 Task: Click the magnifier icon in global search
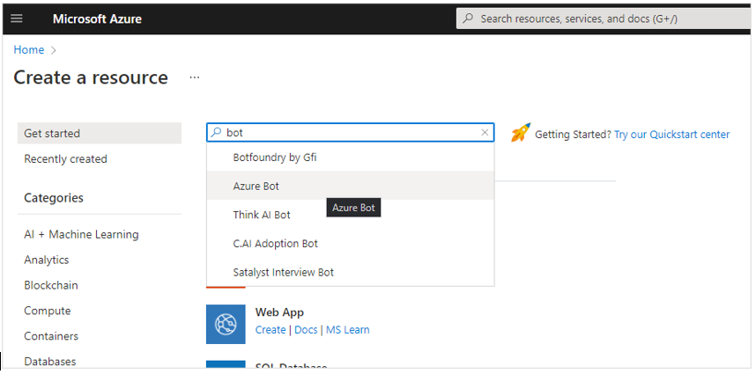[x=467, y=18]
